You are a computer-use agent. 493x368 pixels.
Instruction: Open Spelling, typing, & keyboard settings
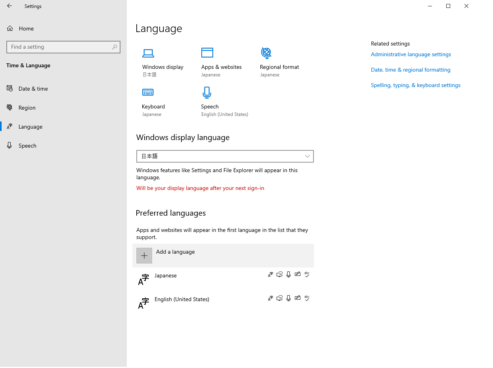tap(415, 85)
